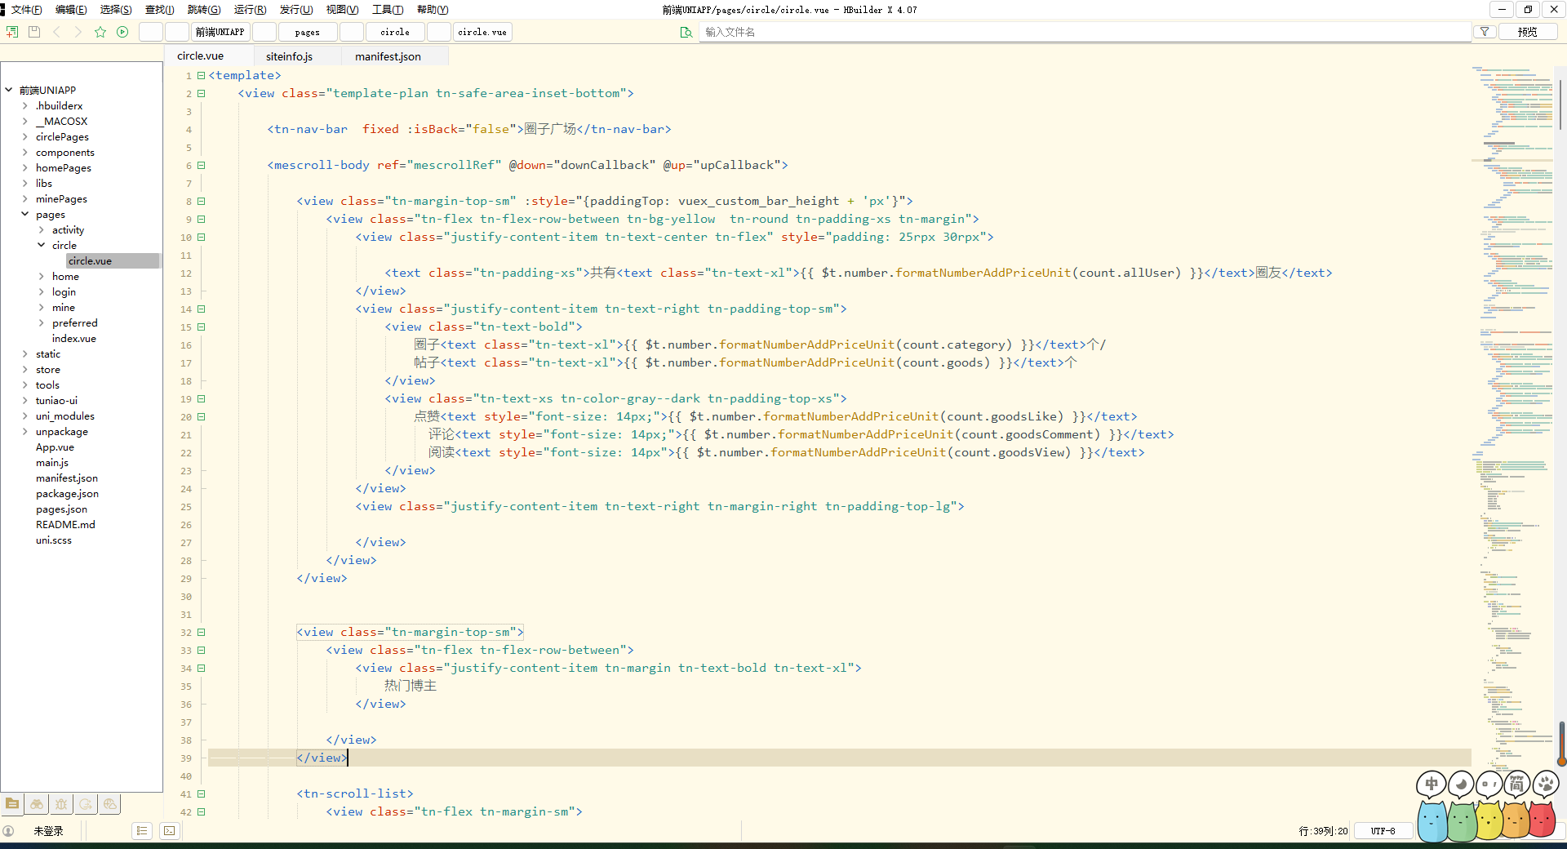Open the 工具(T) menu
1567x849 pixels.
click(x=388, y=10)
